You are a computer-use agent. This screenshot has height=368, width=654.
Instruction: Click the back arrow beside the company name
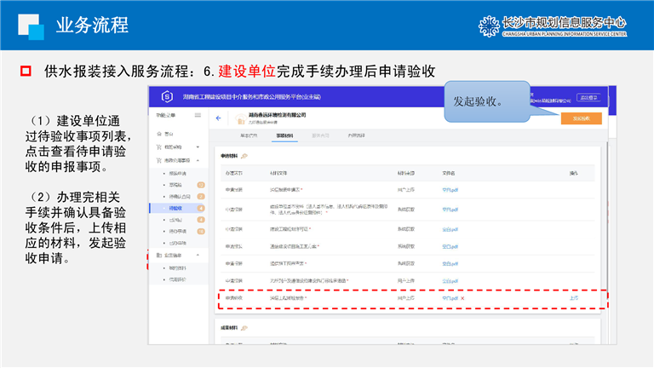click(x=218, y=118)
